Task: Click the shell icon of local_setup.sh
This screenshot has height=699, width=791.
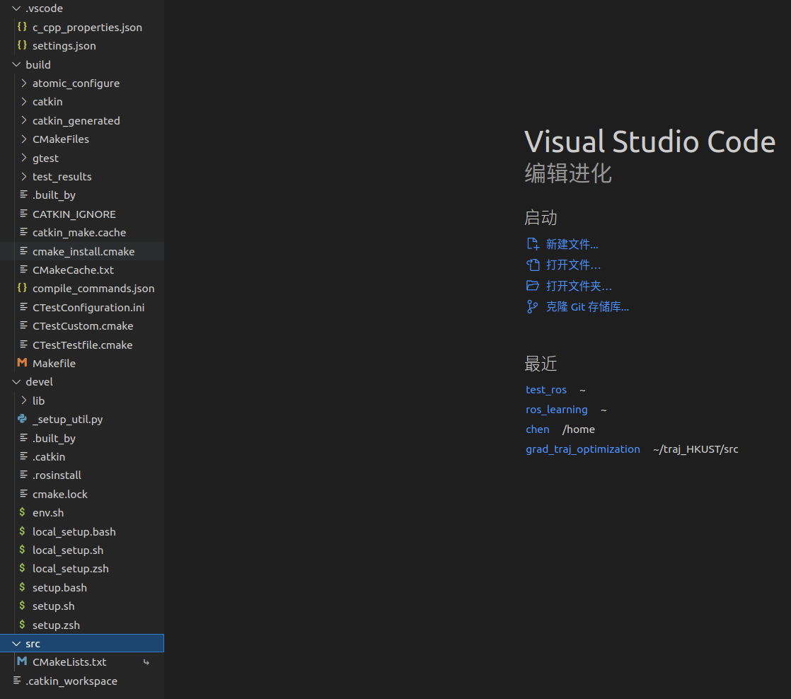Action: (22, 550)
